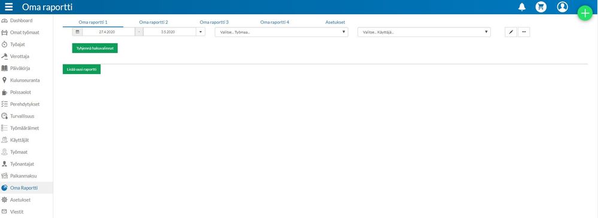598x218 pixels.
Task: Switch to Oma raportti 2 tab
Action: pos(154,22)
